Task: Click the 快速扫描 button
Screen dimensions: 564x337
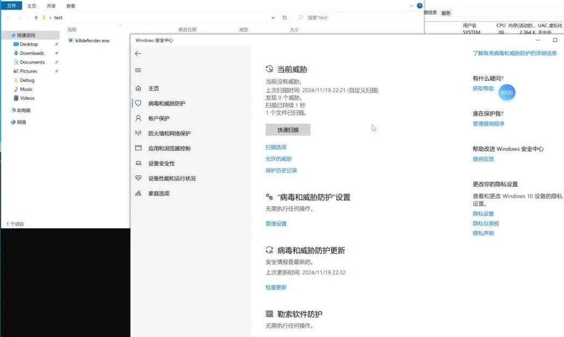Action: (288, 130)
